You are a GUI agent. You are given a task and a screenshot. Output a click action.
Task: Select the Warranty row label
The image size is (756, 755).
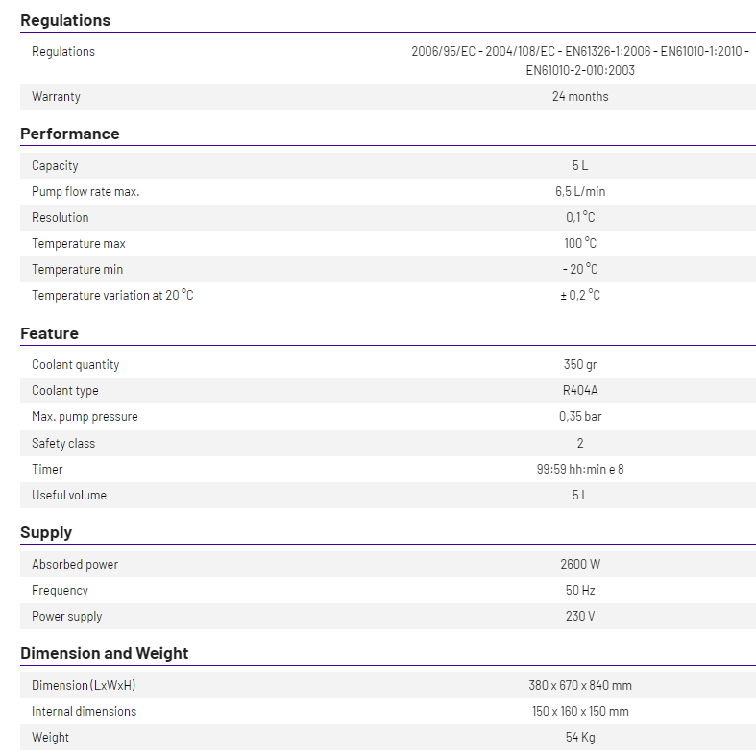(x=56, y=96)
